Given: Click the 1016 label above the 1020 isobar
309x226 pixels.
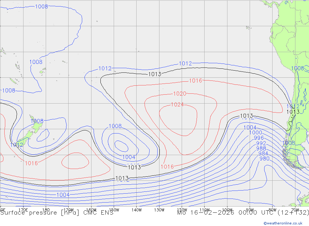Looking at the screenshot, I should [196, 81].
